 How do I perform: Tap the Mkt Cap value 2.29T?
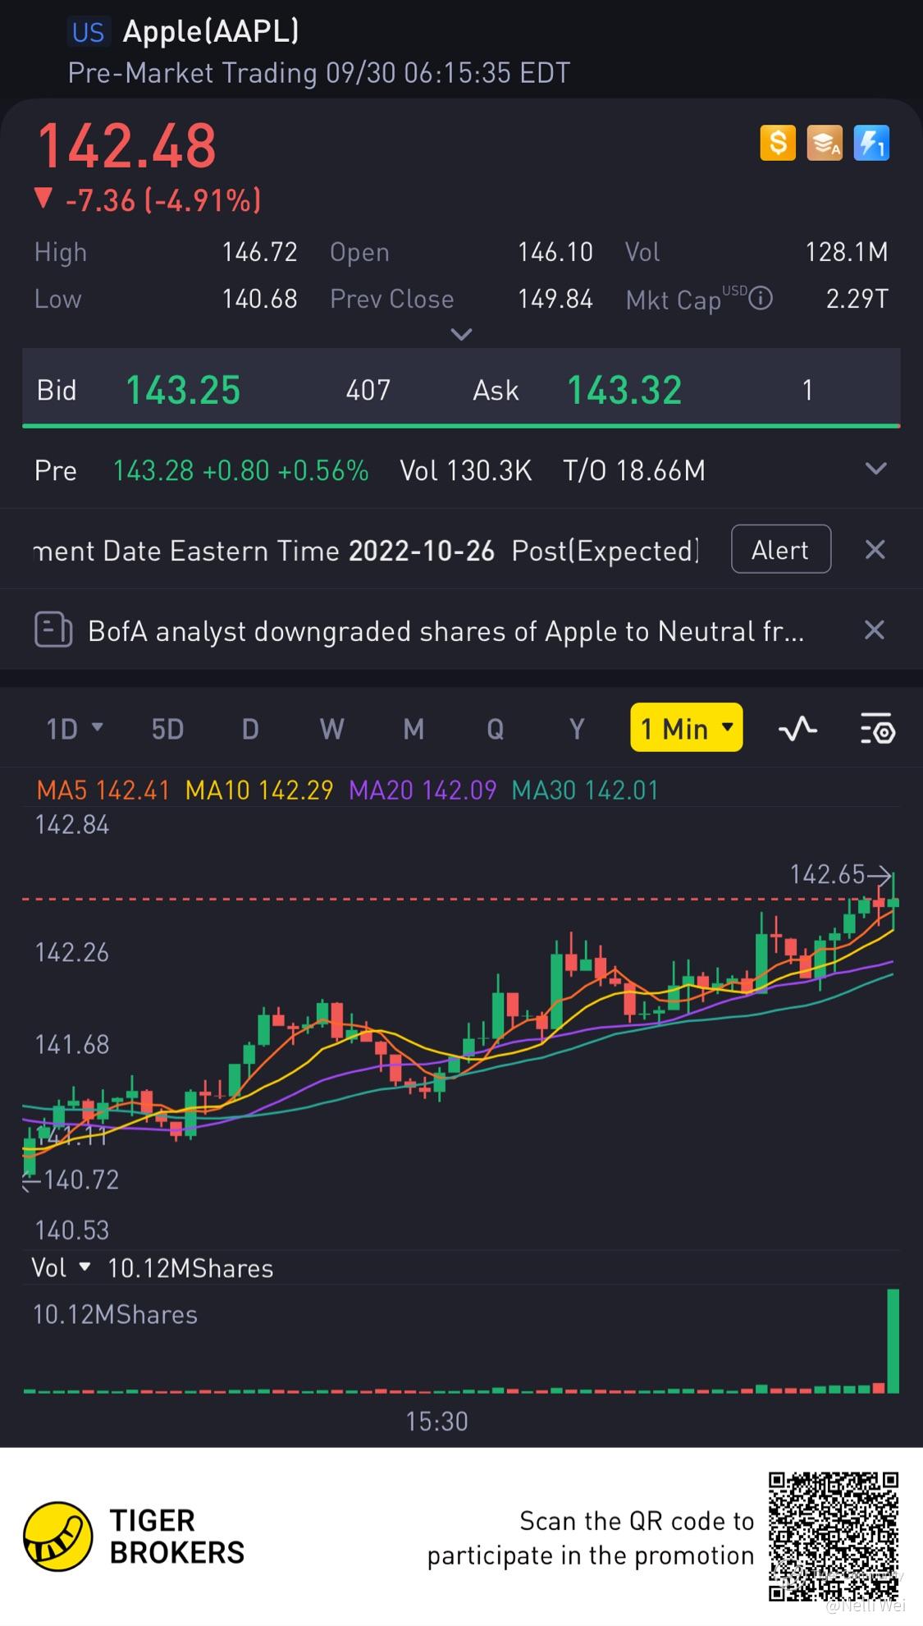pos(857,299)
